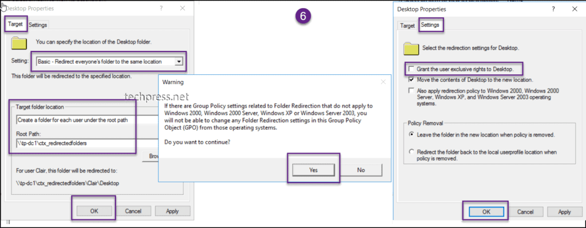Choose No in the Warning dialog

tap(361, 170)
